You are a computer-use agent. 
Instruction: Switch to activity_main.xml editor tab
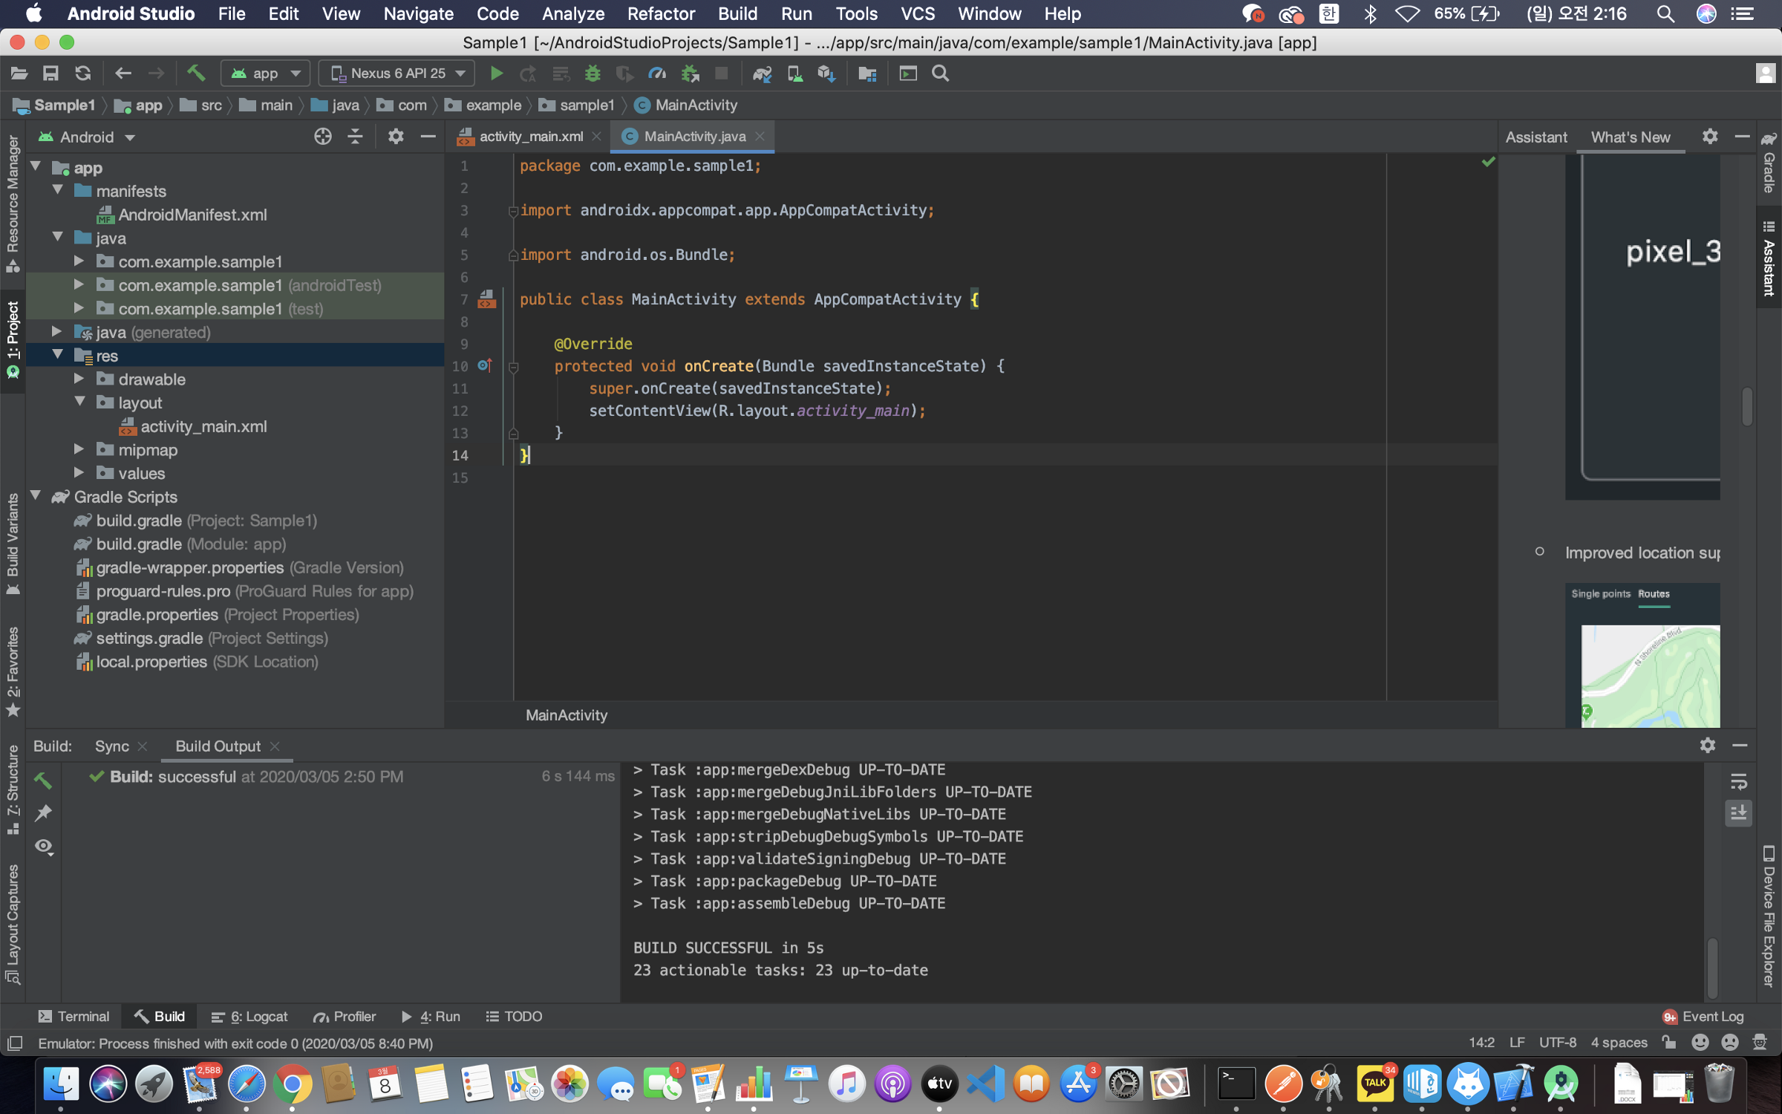pos(530,137)
